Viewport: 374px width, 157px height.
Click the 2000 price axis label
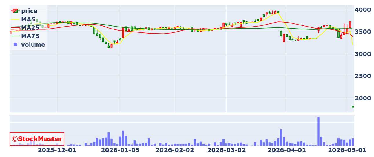[364, 98]
